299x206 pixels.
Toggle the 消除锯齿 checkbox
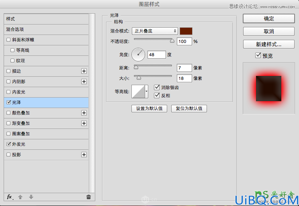(157, 88)
